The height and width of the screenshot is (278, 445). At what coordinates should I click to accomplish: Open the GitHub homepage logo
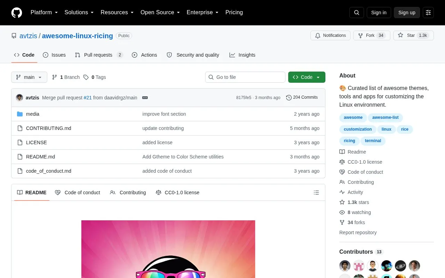pyautogui.click(x=17, y=13)
